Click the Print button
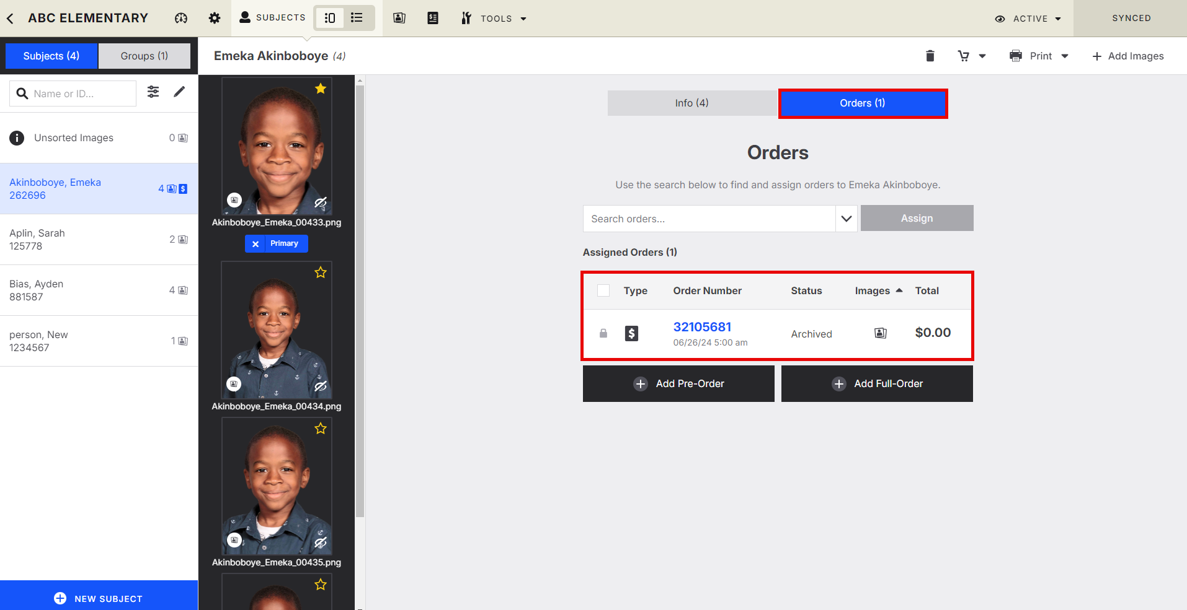The image size is (1187, 610). pos(1031,56)
